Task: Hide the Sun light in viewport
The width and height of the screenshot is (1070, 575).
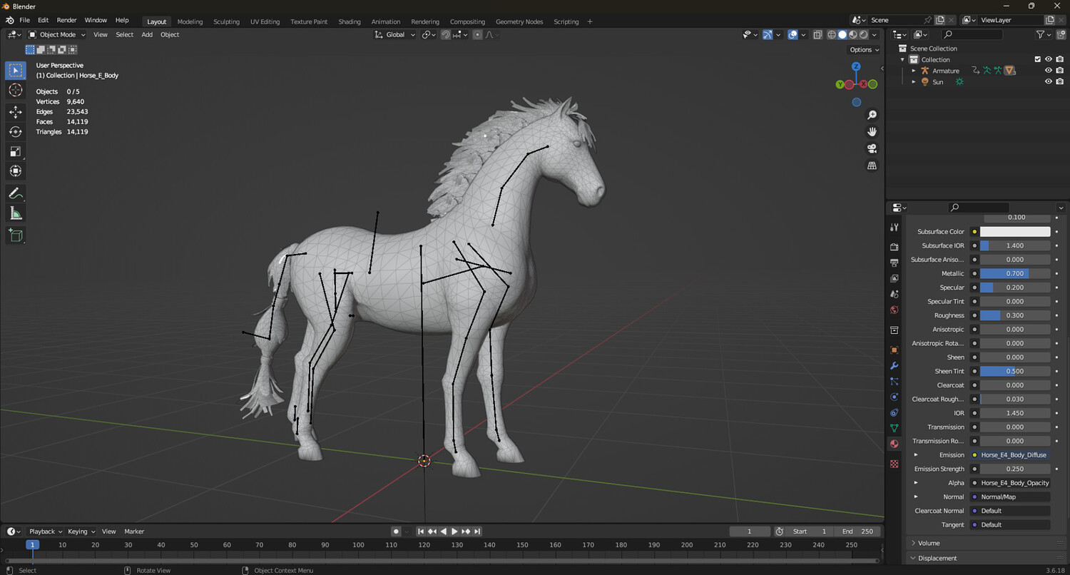Action: pyautogui.click(x=1049, y=82)
